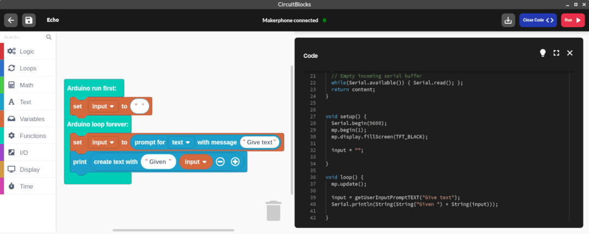
Task: Open the Time blocks category
Action: pos(28,187)
